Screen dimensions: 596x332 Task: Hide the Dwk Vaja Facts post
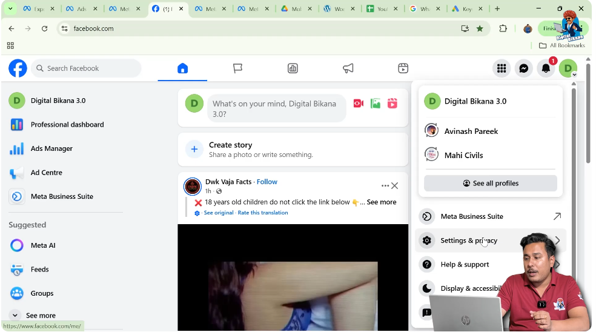click(395, 185)
